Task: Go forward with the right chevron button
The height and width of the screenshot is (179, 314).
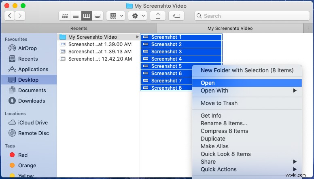Action: pyautogui.click(x=20, y=16)
